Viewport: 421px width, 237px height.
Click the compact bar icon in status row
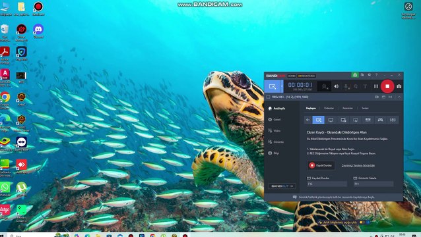(x=390, y=97)
